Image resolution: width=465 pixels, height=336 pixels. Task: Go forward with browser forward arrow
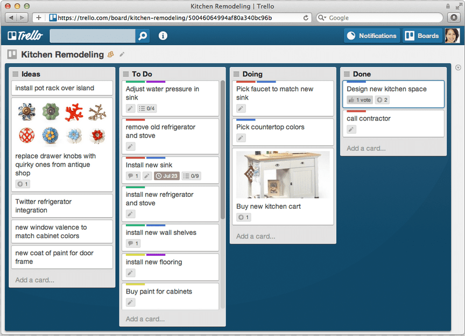(x=22, y=18)
